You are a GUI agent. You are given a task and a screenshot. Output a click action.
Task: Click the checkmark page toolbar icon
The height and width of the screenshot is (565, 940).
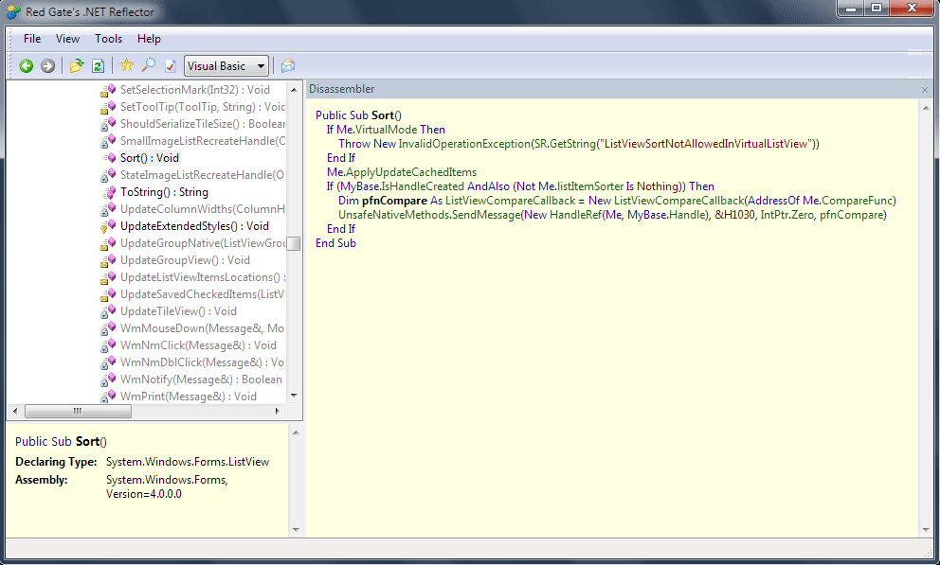coord(171,66)
